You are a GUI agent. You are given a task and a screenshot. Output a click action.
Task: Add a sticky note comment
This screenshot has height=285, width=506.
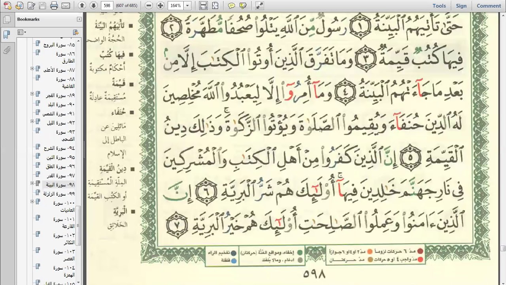[x=232, y=6]
